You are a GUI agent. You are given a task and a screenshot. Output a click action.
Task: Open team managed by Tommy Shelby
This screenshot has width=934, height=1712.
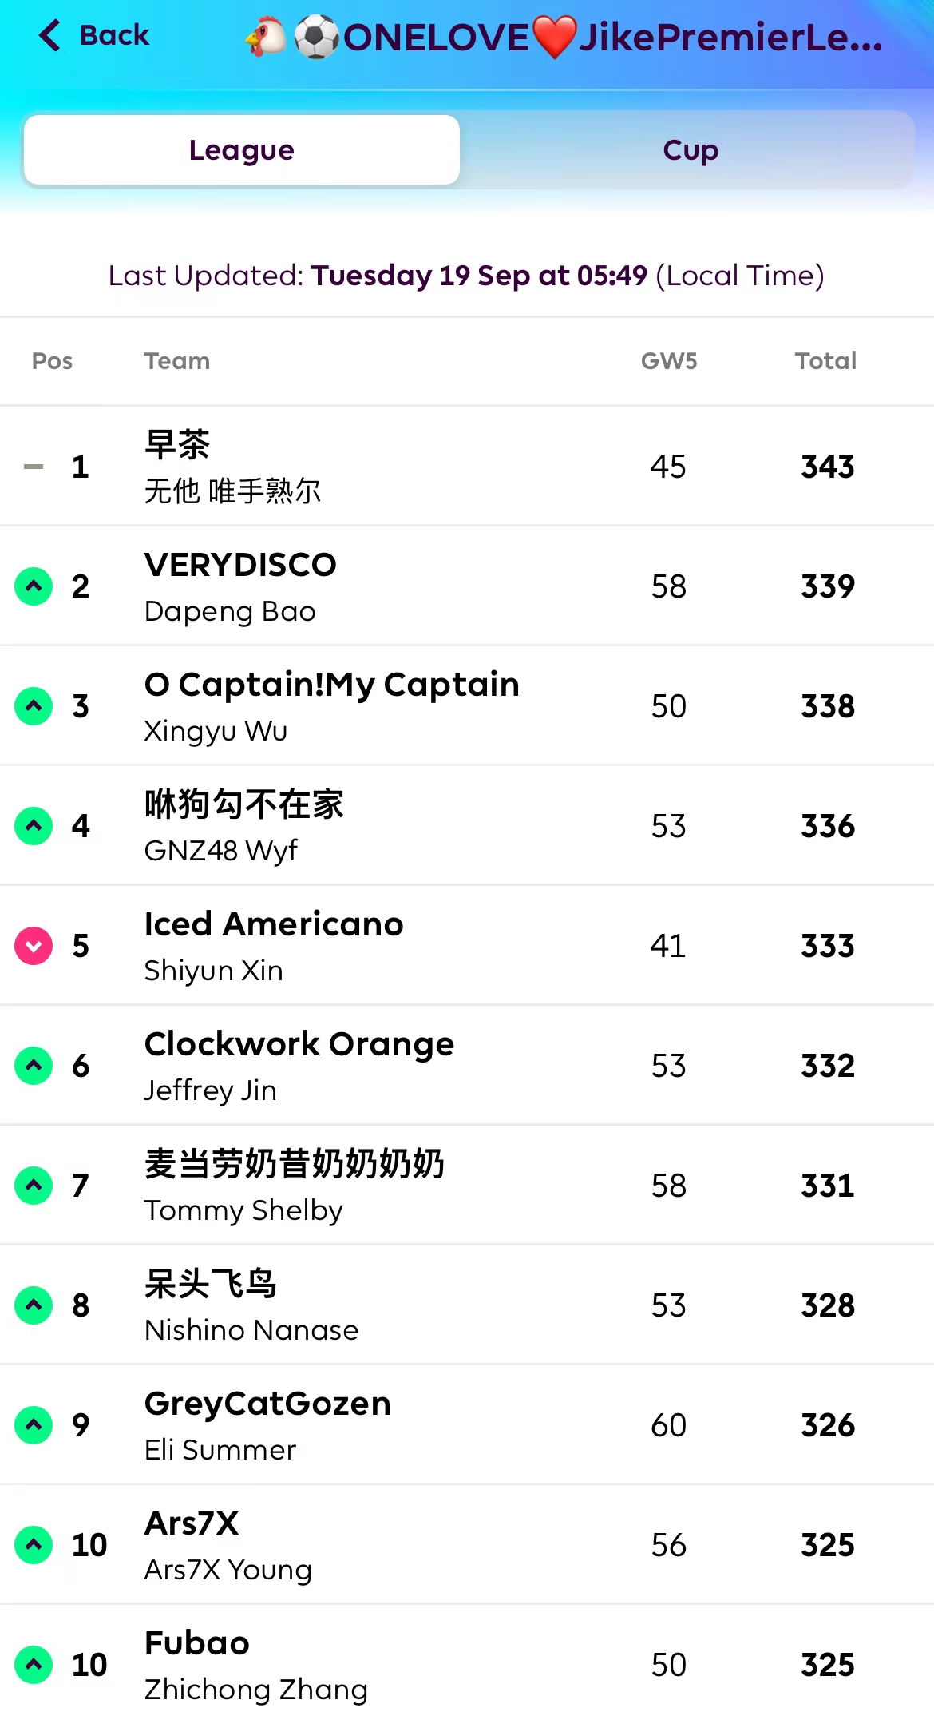click(243, 1210)
